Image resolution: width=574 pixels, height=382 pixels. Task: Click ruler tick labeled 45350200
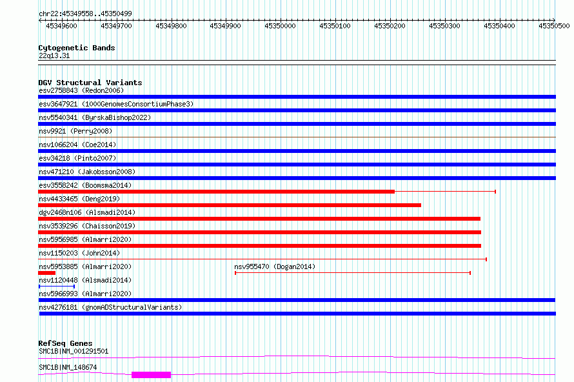(x=390, y=26)
